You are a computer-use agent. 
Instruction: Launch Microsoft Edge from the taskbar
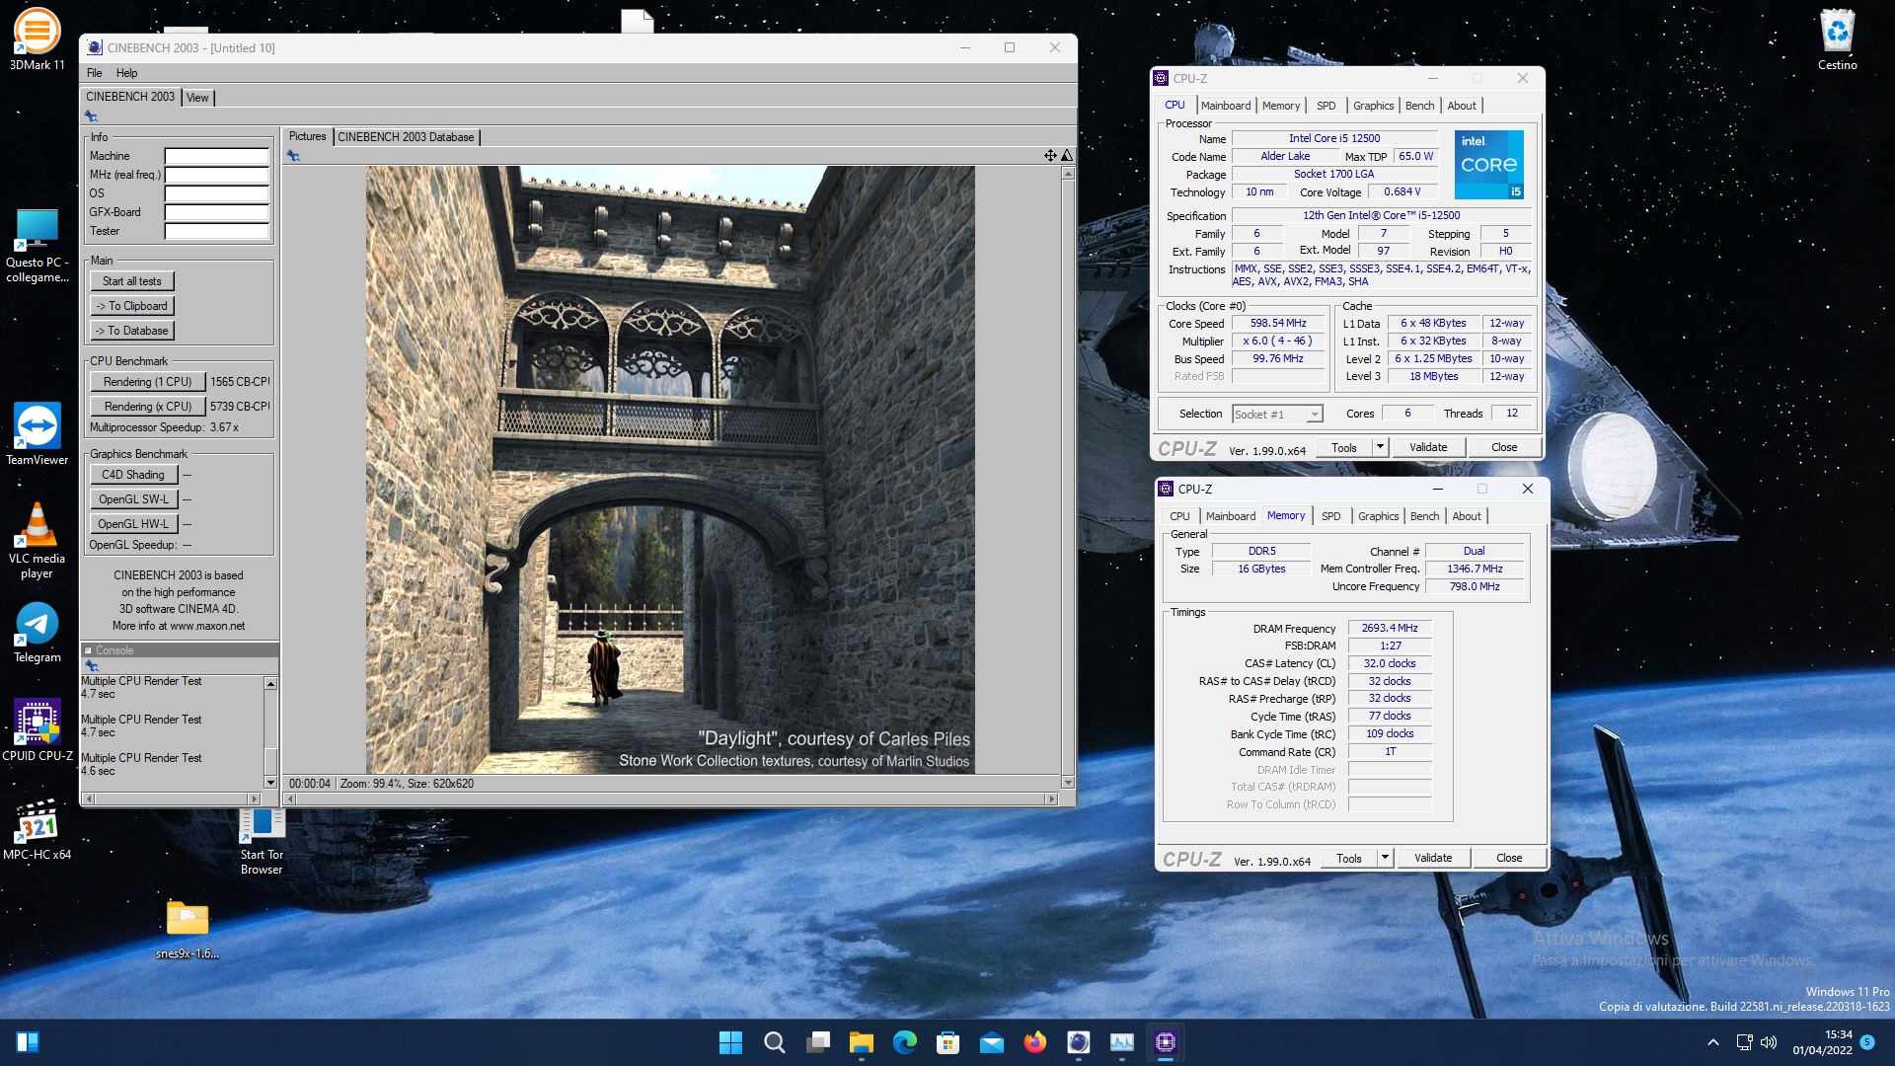[905, 1042]
